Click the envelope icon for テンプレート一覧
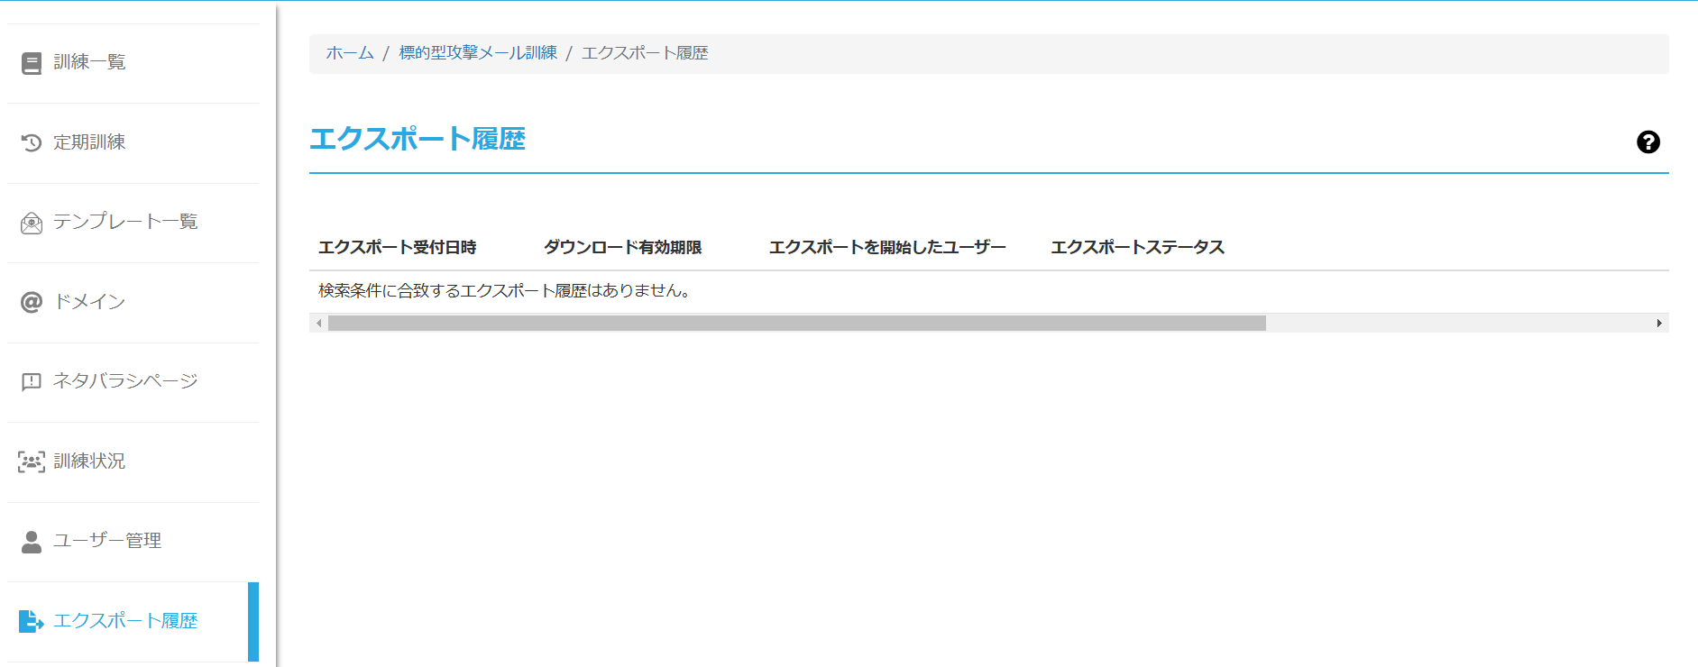The height and width of the screenshot is (667, 1698). [32, 223]
